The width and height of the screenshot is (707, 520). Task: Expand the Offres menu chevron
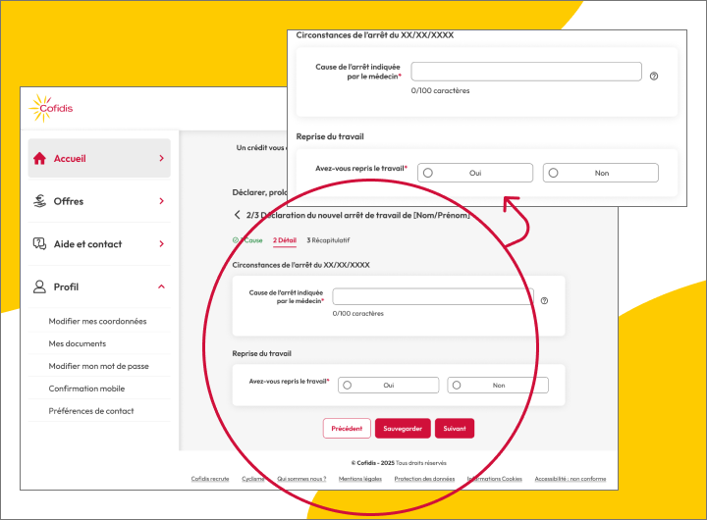(161, 201)
